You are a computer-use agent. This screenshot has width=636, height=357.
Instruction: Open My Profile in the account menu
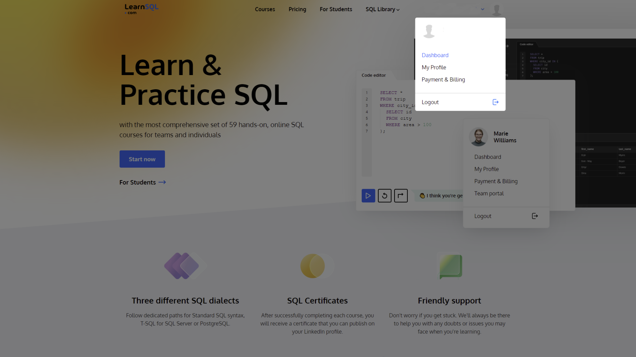[434, 67]
